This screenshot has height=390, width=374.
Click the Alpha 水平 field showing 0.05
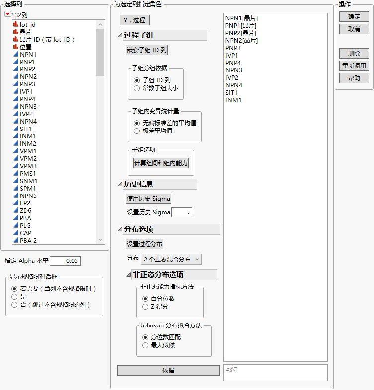click(65, 261)
